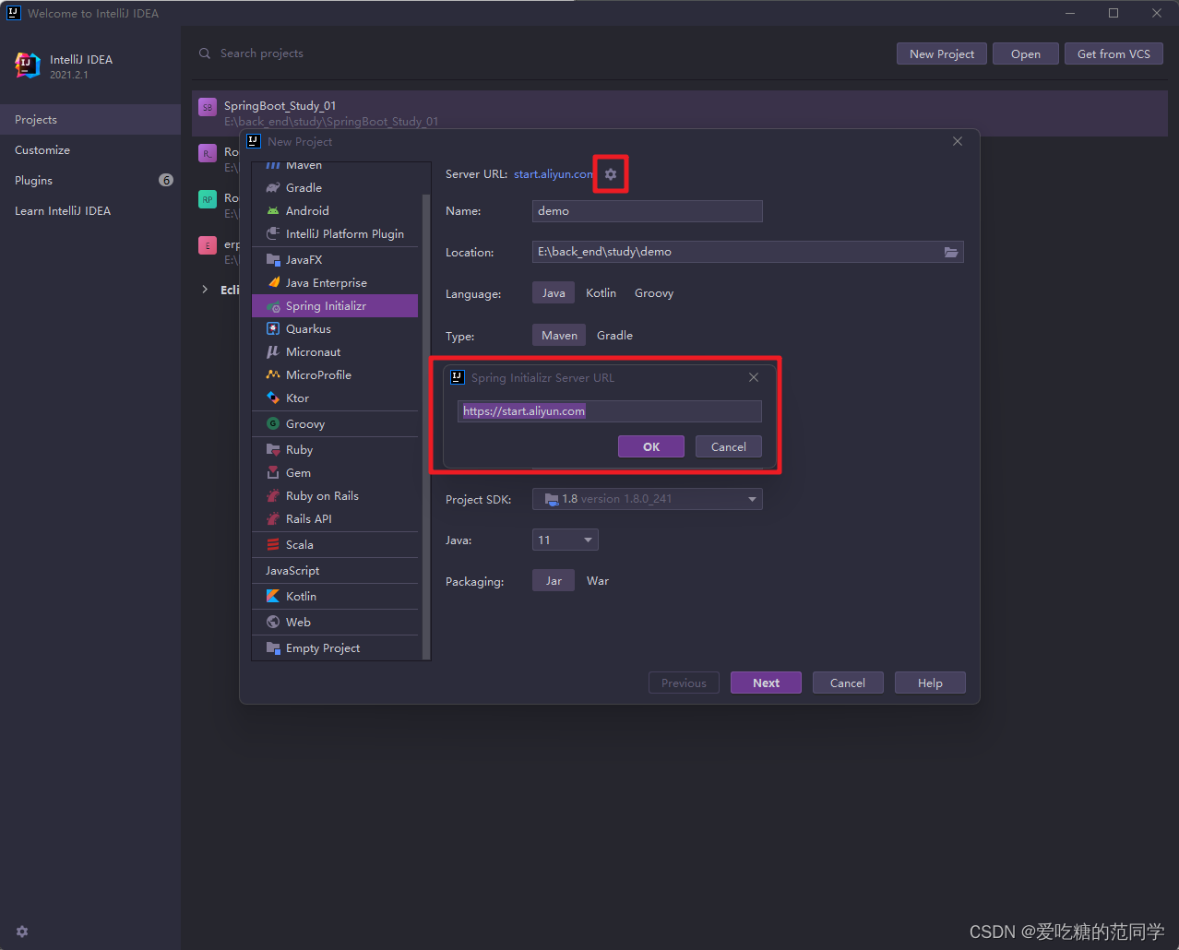Select the Quarkus icon
Viewport: 1179px width, 950px height.
[273, 329]
